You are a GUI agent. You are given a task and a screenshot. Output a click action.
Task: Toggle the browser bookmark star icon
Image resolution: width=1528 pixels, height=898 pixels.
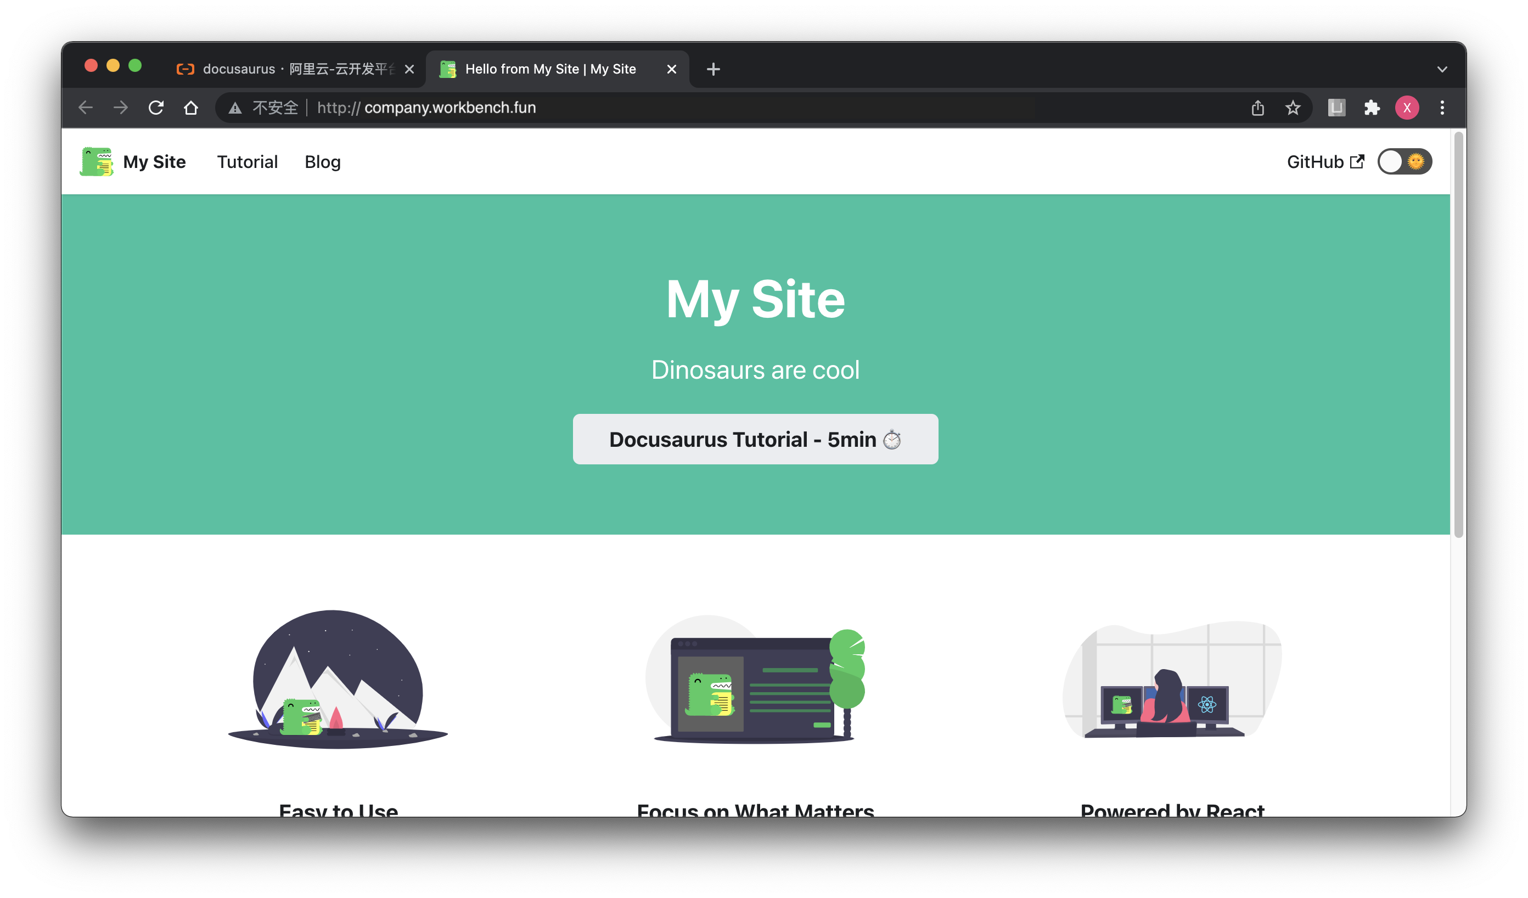(1293, 107)
